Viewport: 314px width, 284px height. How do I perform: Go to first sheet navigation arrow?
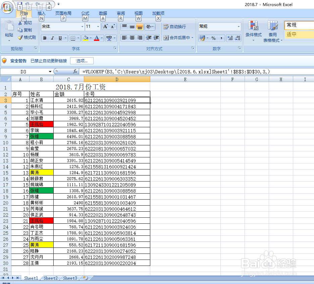coord(3,278)
